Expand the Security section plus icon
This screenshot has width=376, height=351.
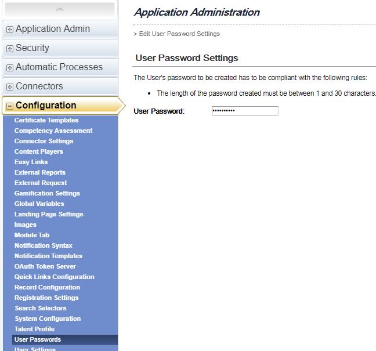10,49
